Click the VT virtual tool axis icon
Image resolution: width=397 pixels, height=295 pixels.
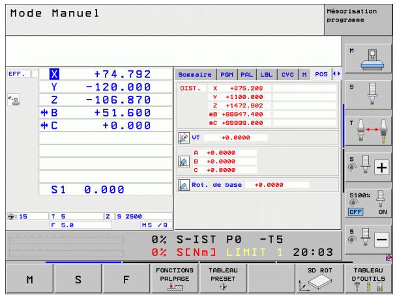pyautogui.click(x=184, y=138)
